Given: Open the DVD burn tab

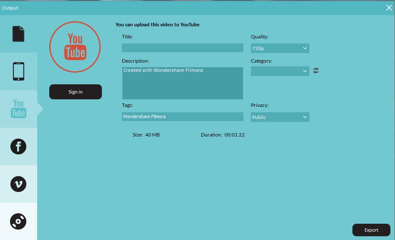Looking at the screenshot, I should (x=18, y=221).
